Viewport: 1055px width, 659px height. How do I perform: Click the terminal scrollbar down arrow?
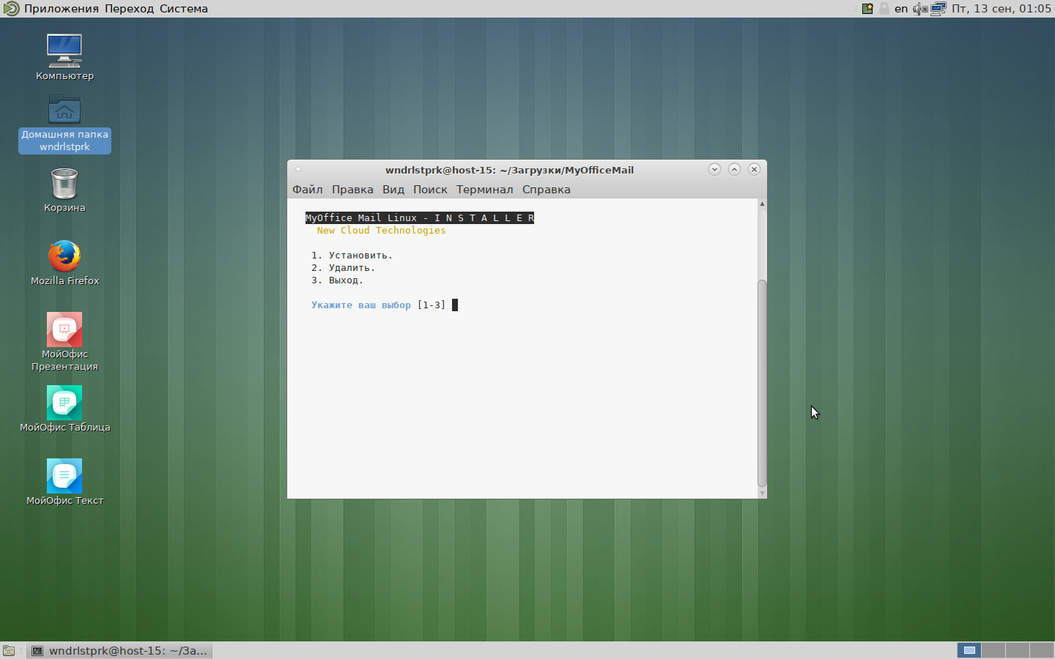[762, 494]
